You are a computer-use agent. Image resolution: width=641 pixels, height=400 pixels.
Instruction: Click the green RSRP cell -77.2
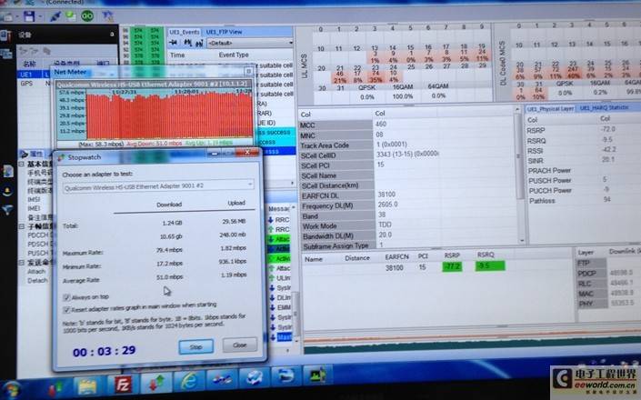(452, 266)
